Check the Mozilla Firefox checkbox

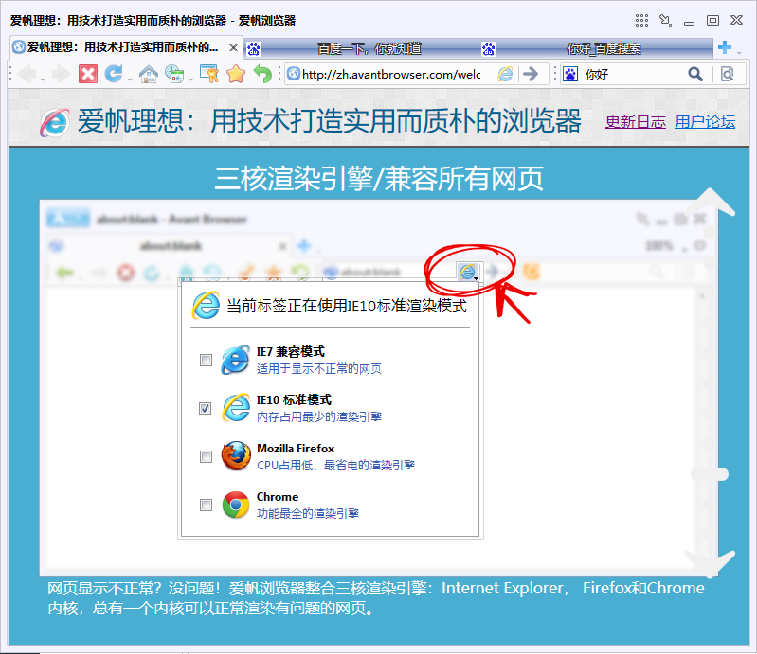point(206,456)
